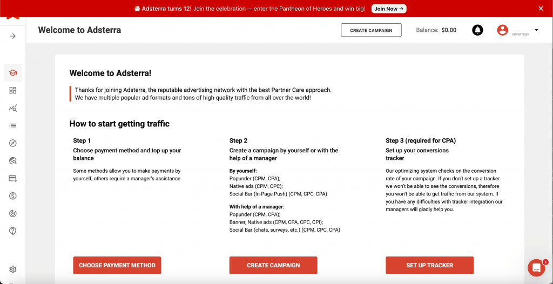The image size is (553, 284).
Task: Click 'Banner, Native ads (CPM, CPA, CPC, CPI);' line
Action: 276,222
